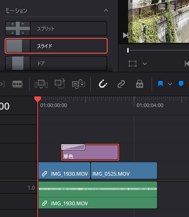Click the スライド transition thumbnail icon
189x217 pixels.
pyautogui.click(x=18, y=46)
